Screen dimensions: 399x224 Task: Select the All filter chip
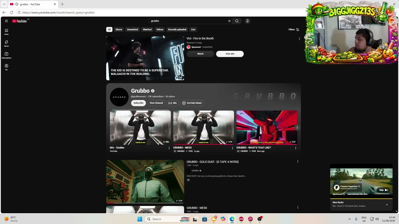point(109,30)
